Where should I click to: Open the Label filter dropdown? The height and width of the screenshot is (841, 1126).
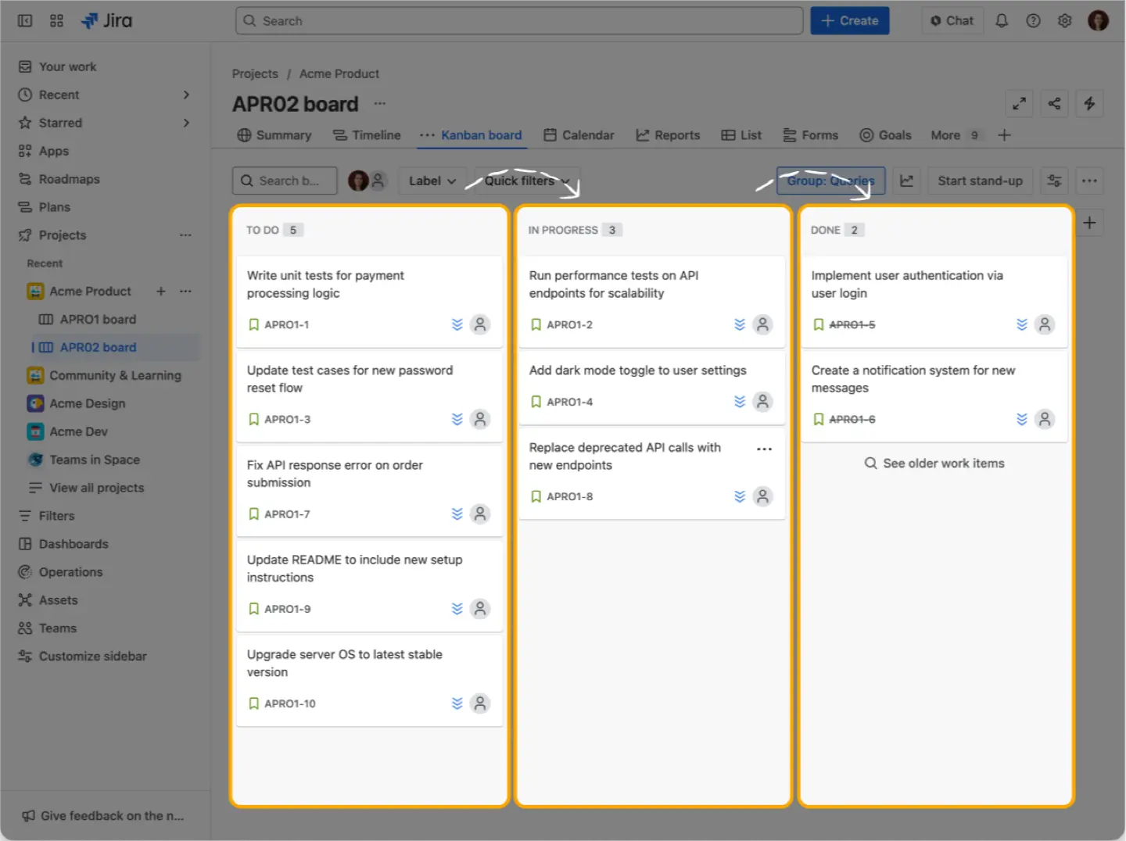click(x=432, y=181)
